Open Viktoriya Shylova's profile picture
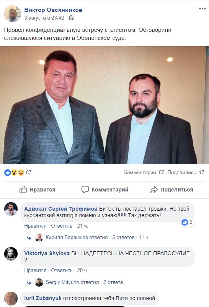Image resolution: width=209 pixels, height=307 pixels. point(11,254)
